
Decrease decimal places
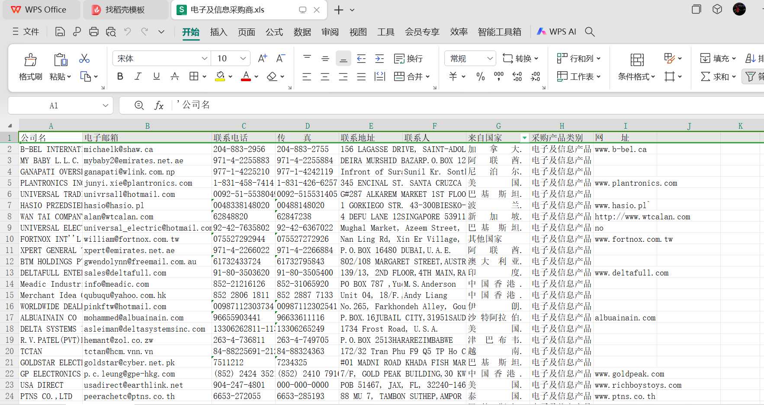tap(536, 76)
